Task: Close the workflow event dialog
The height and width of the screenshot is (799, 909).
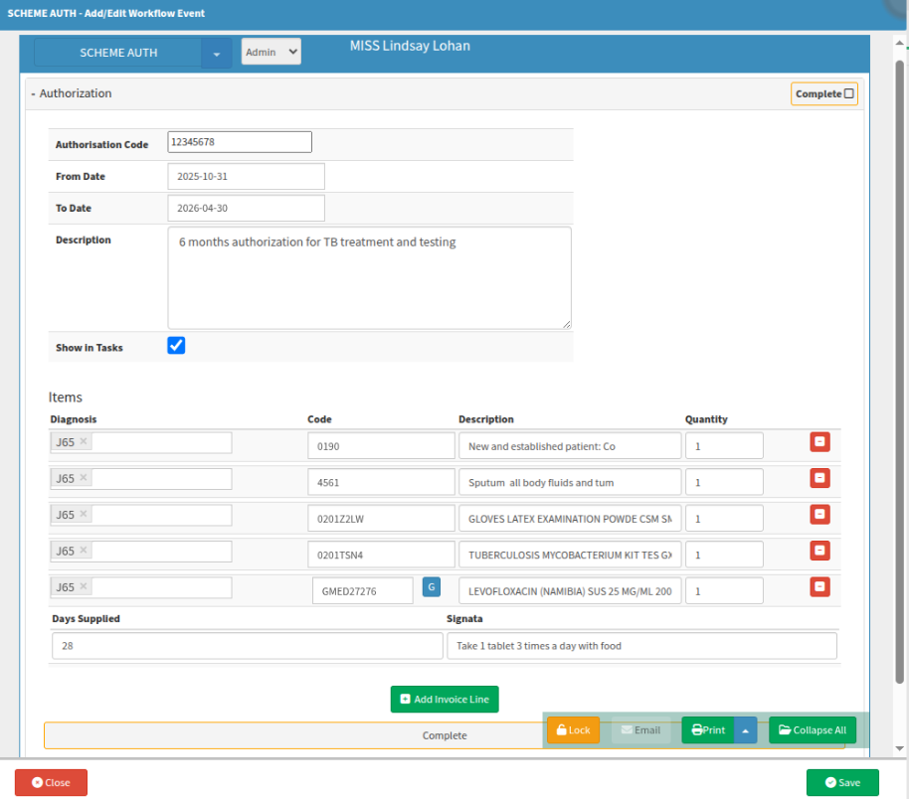Action: point(51,783)
